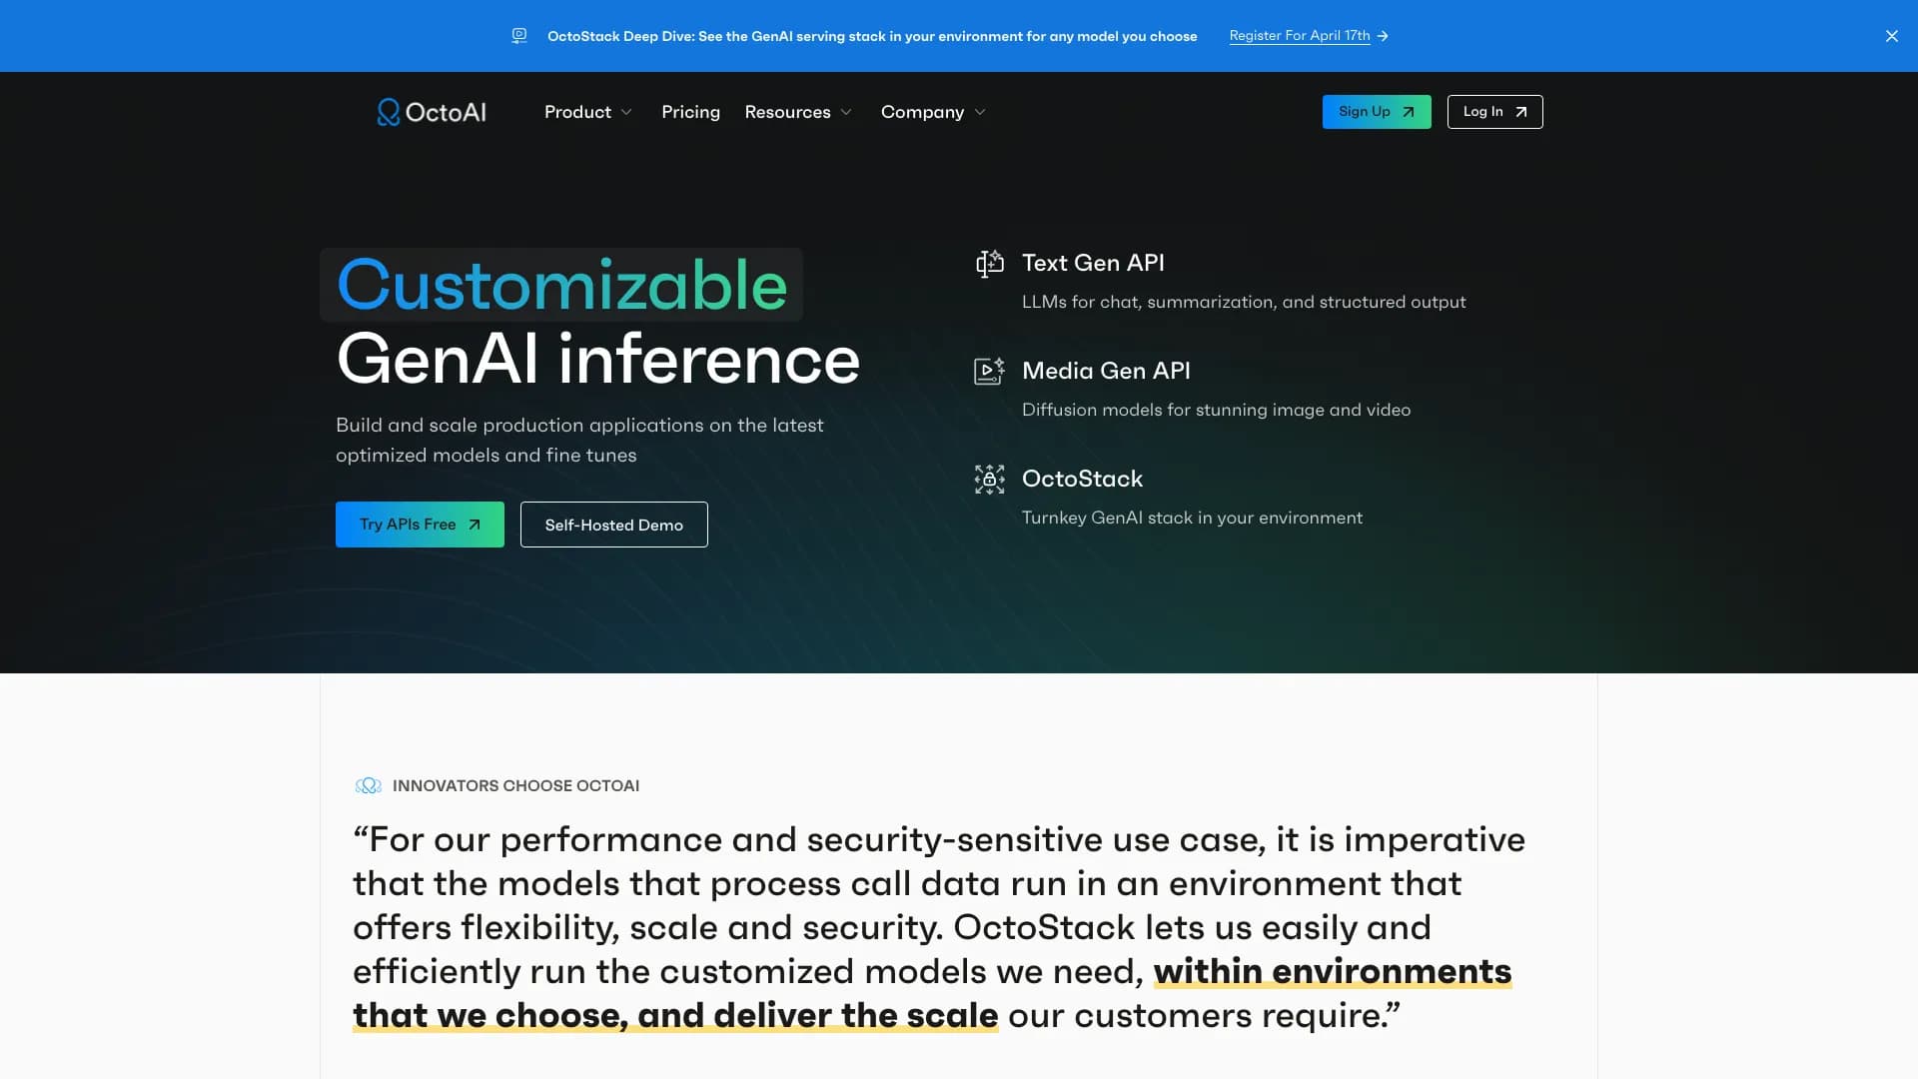The image size is (1918, 1079).
Task: Open the Product menu
Action: [x=577, y=112]
